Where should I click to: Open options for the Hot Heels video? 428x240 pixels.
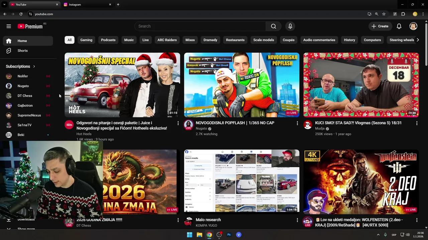click(x=178, y=123)
